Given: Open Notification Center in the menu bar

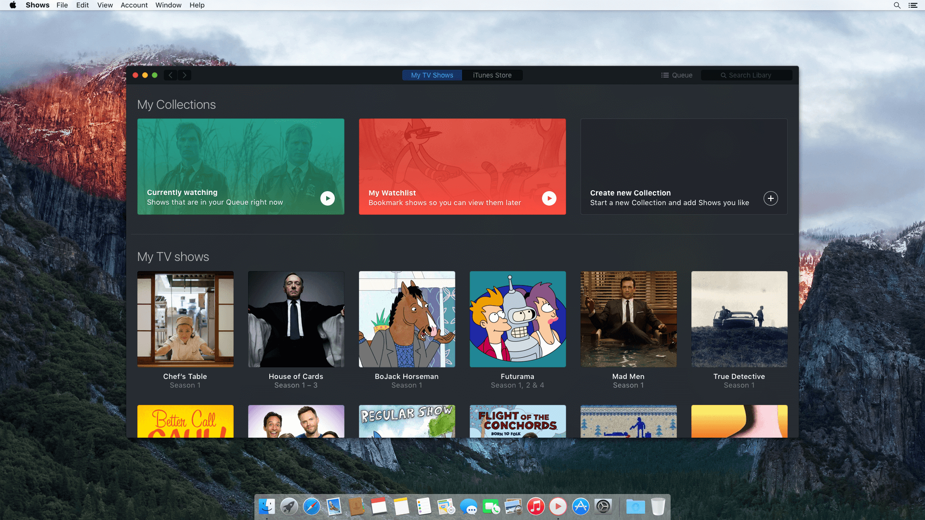Looking at the screenshot, I should pos(913,5).
